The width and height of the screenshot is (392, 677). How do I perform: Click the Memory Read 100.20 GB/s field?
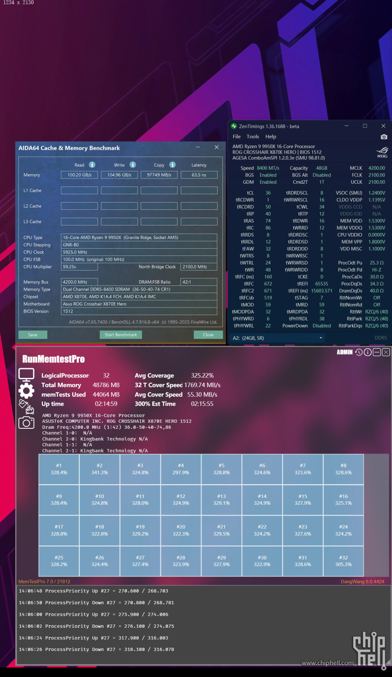[79, 175]
